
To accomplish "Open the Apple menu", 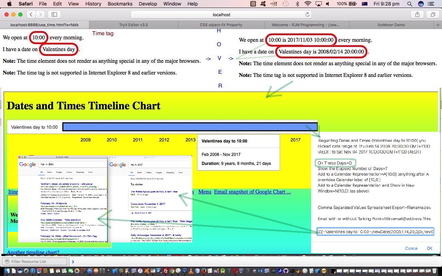I will coord(9,4).
